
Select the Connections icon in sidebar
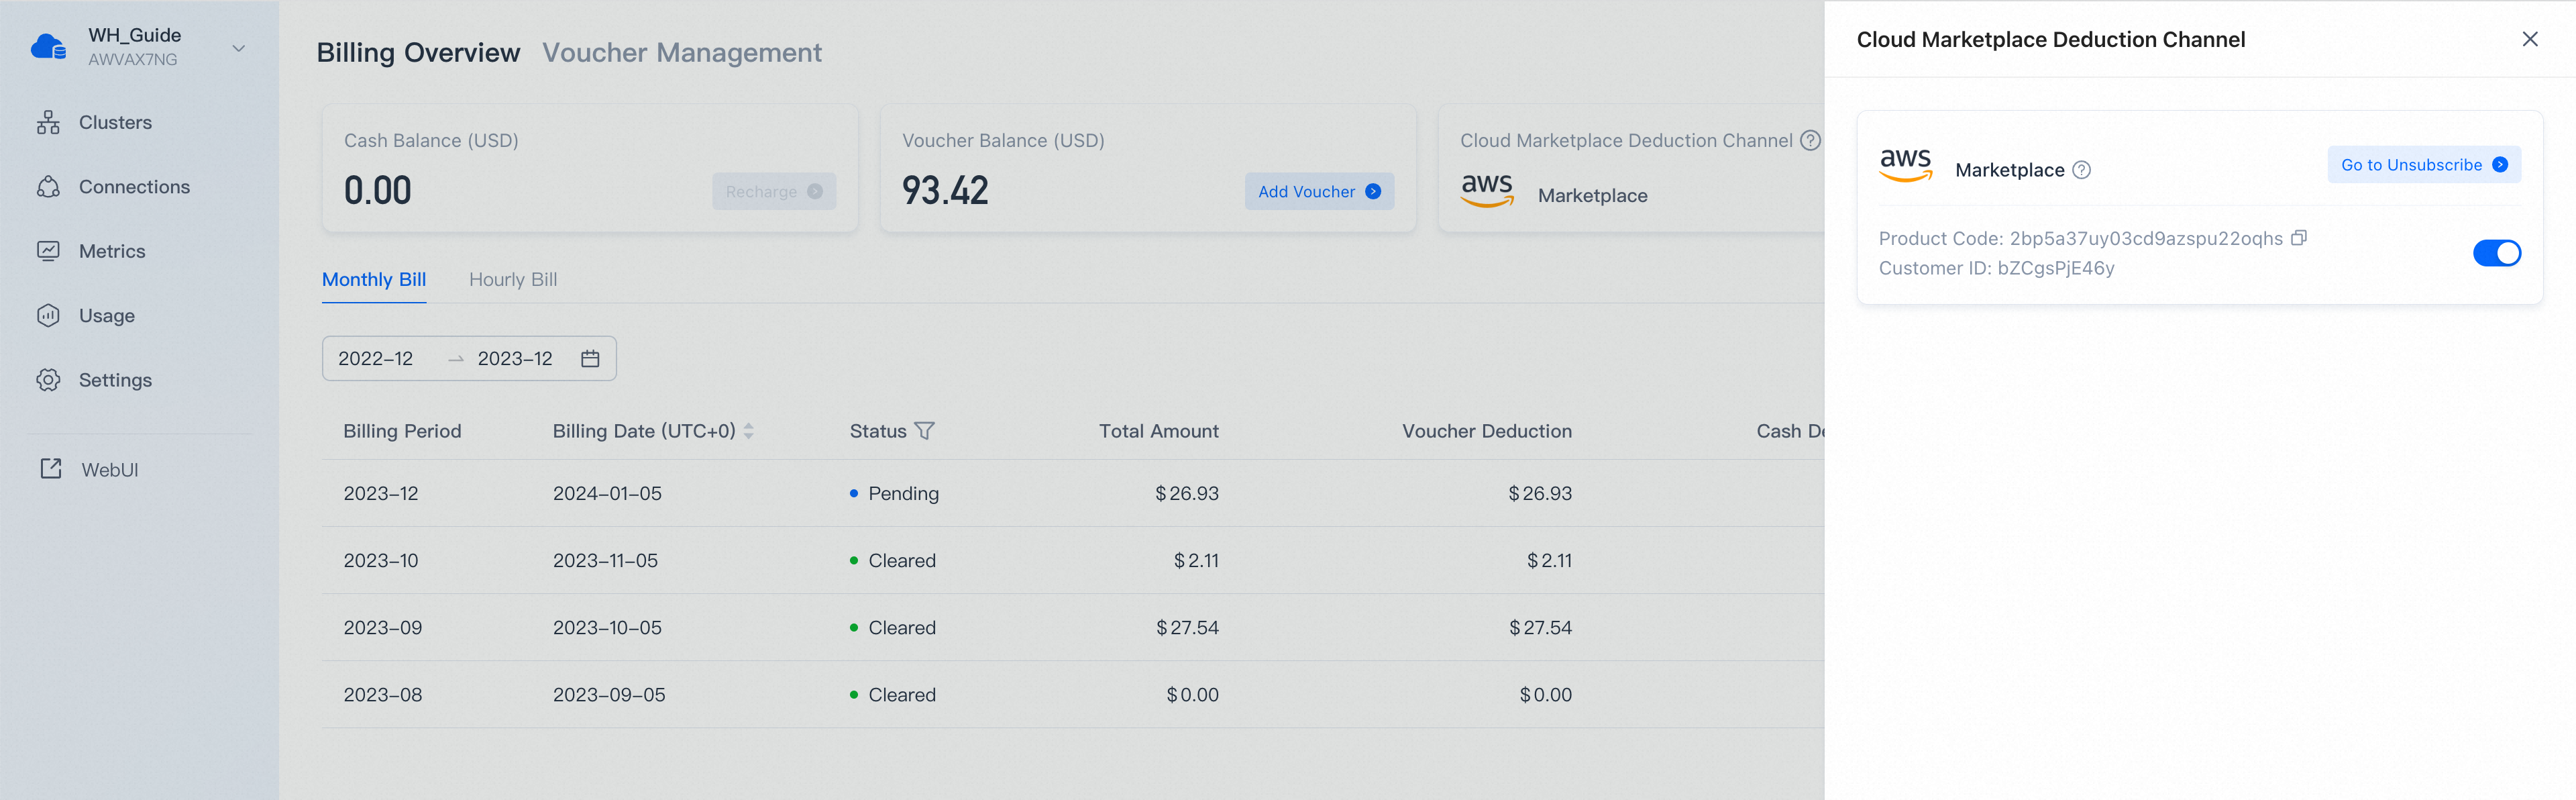[49, 186]
